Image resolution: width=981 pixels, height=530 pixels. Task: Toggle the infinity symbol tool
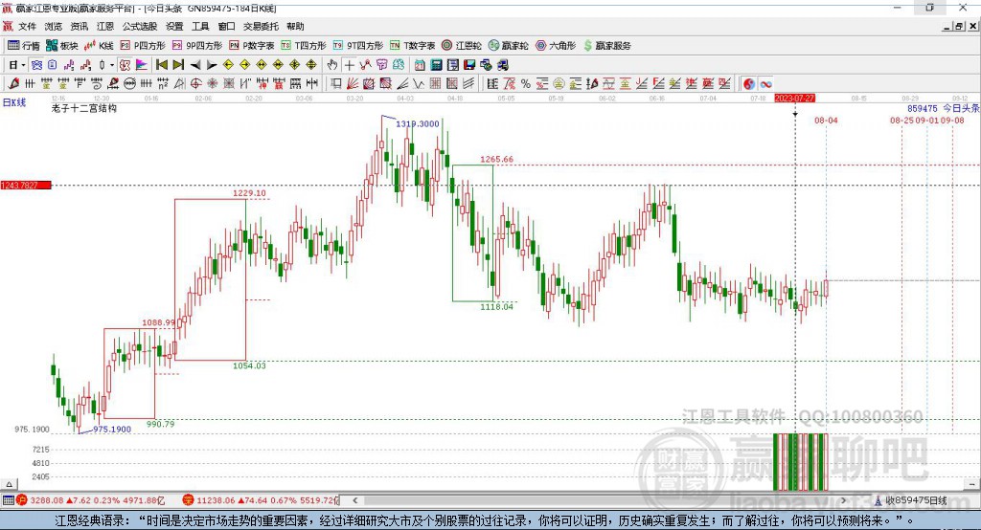765,84
